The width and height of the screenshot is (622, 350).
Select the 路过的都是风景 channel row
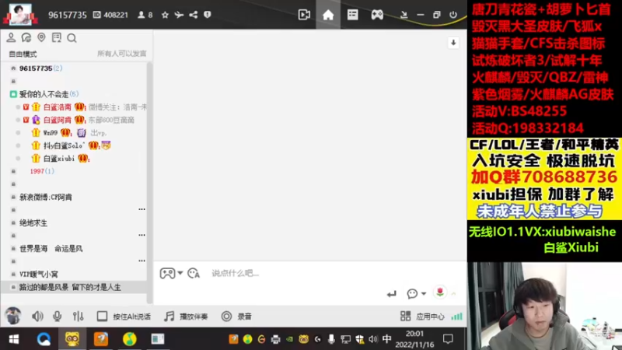pyautogui.click(x=74, y=287)
